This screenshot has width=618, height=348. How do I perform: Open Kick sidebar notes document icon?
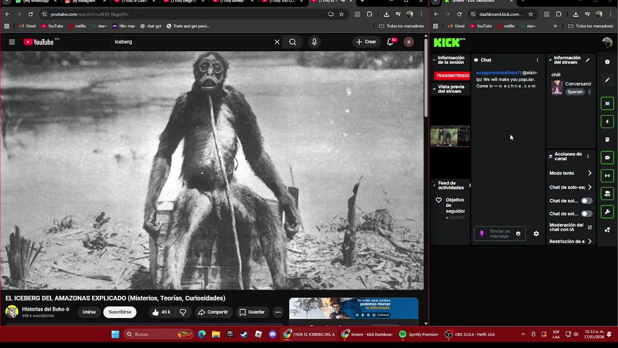607,140
